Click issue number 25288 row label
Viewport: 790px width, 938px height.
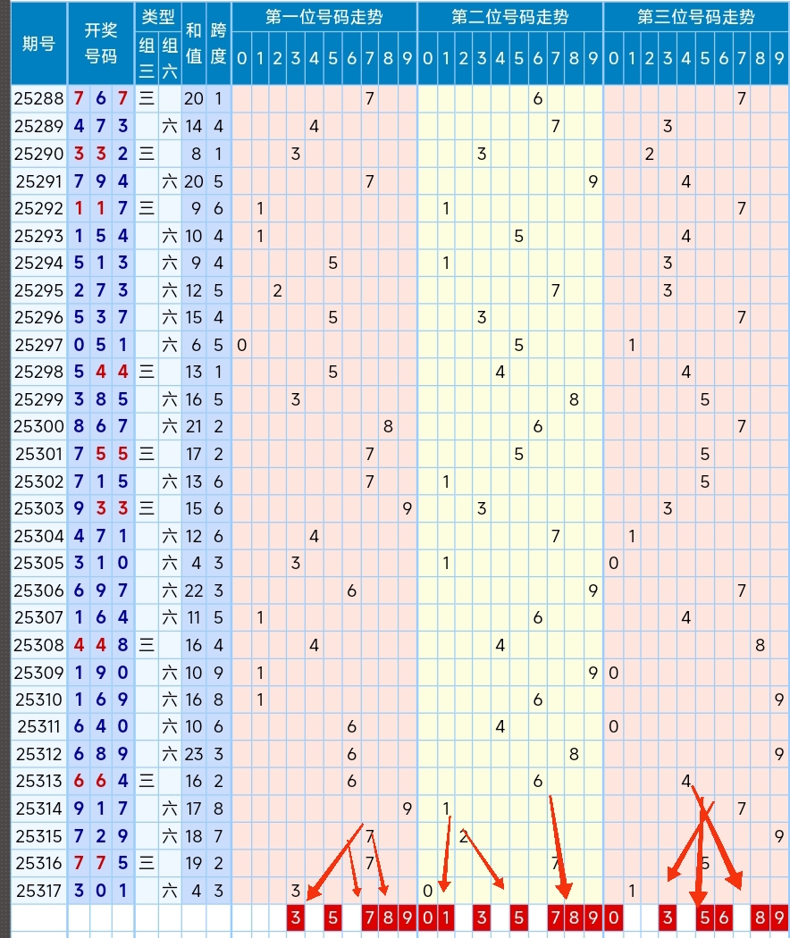[x=38, y=99]
